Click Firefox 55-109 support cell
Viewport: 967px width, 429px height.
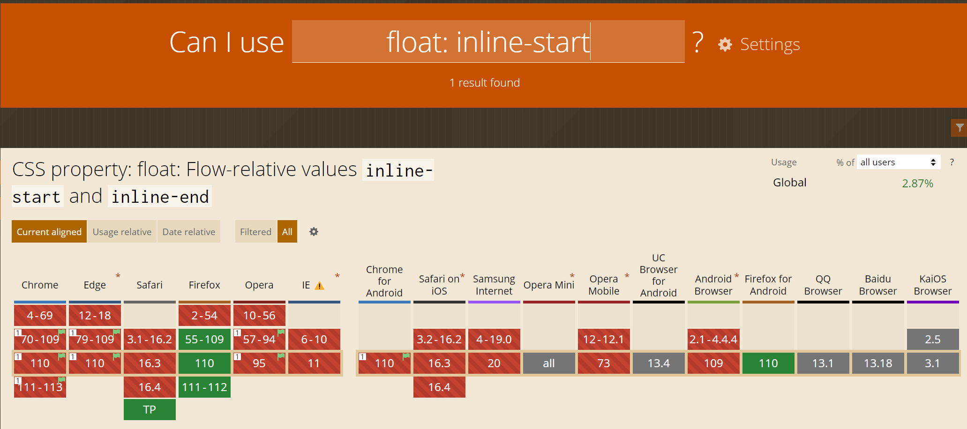(x=204, y=339)
